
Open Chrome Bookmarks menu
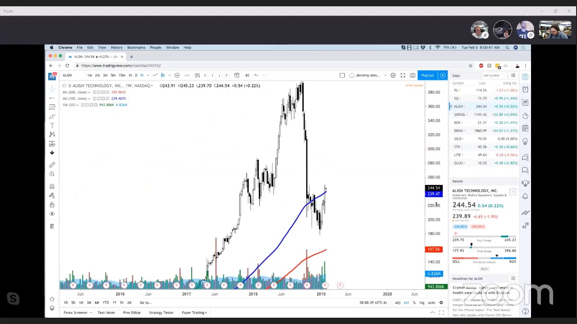click(x=136, y=47)
